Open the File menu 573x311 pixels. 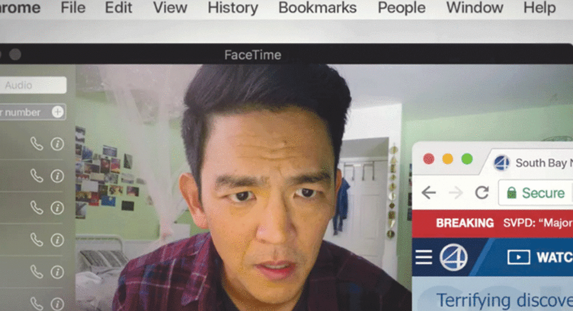(73, 8)
